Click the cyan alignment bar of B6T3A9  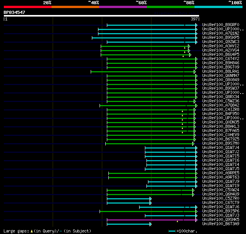128,224
